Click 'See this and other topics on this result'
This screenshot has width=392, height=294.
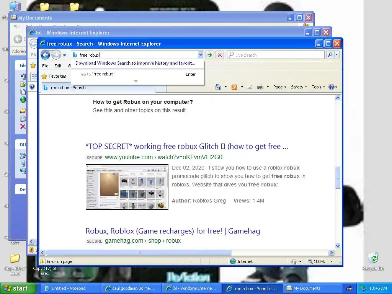(139, 110)
